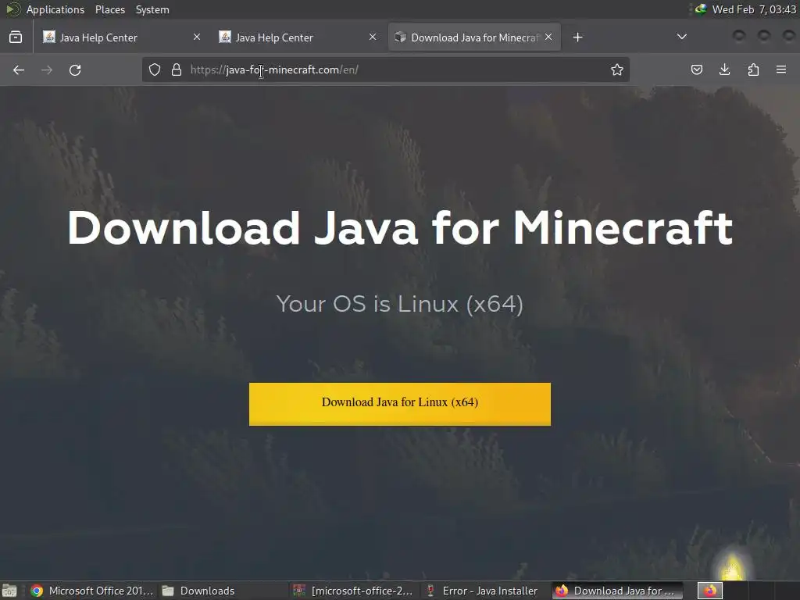Close the Download Java for Minecraft tab
The height and width of the screenshot is (600, 800).
point(548,37)
